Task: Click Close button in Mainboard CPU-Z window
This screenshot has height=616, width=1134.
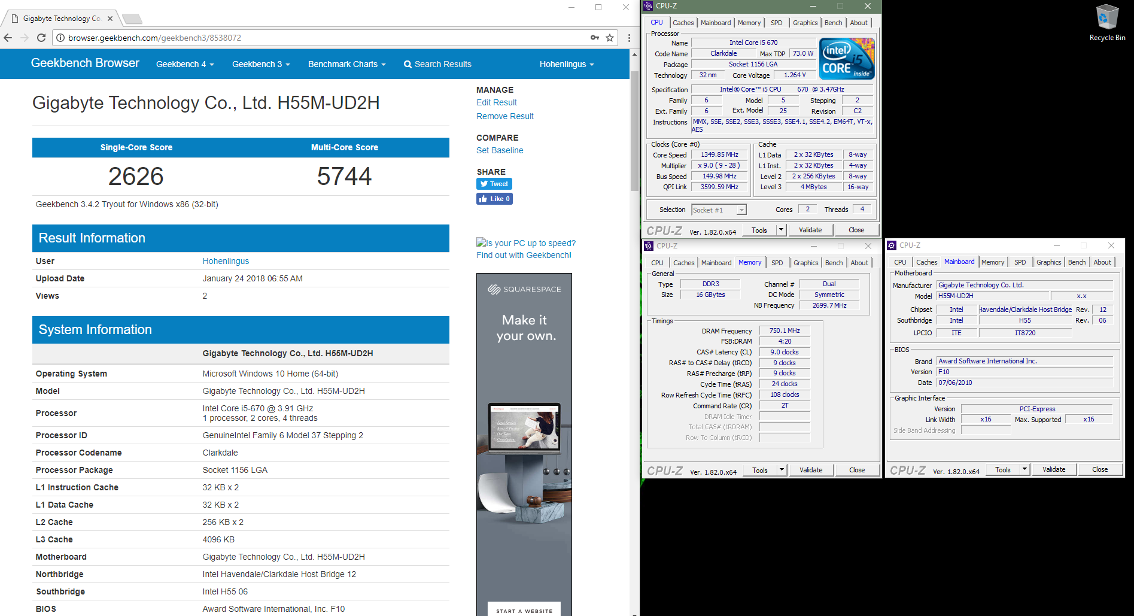Action: 1100,469
